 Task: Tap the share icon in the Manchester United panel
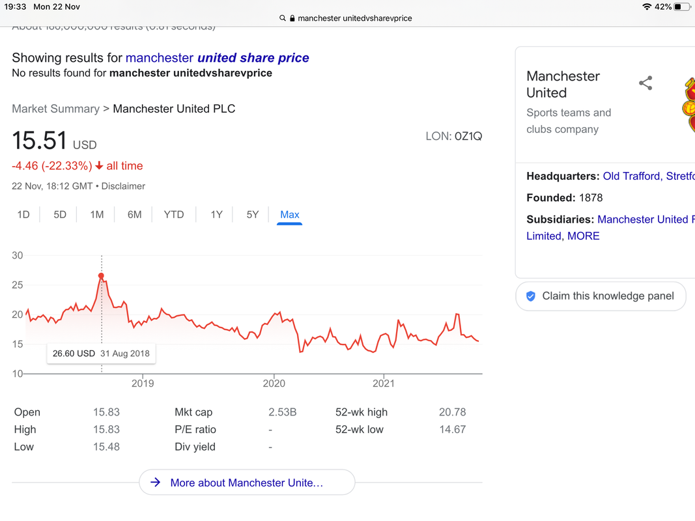pyautogui.click(x=645, y=83)
